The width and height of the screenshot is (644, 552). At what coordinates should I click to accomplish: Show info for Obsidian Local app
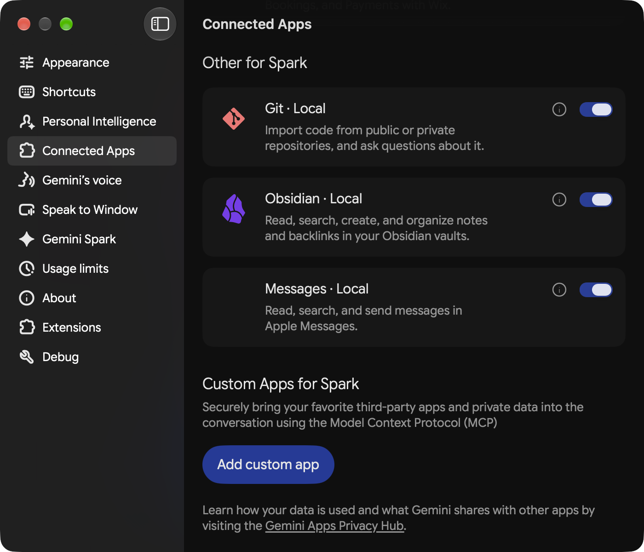[559, 200]
